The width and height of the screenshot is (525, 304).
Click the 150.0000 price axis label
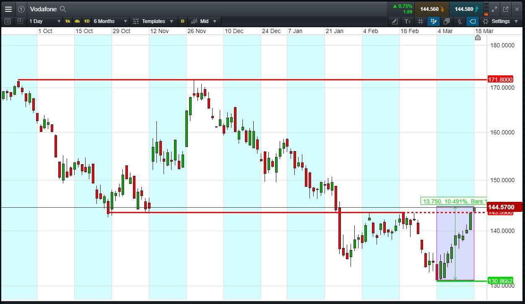pos(502,180)
